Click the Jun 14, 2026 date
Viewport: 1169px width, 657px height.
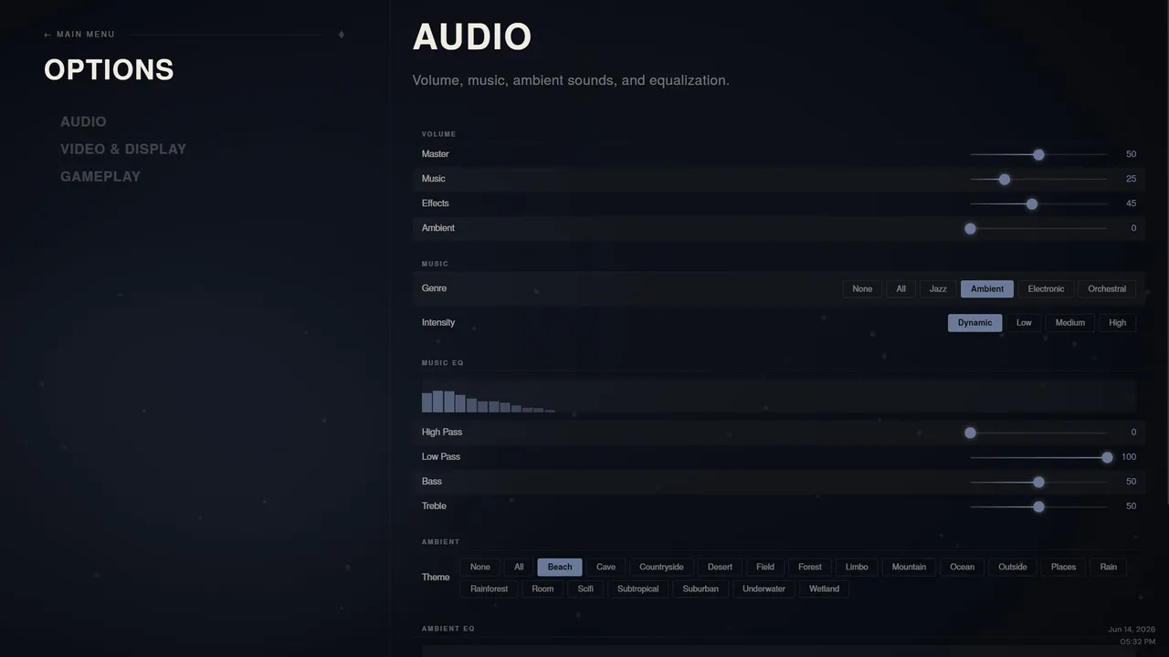tap(1132, 630)
